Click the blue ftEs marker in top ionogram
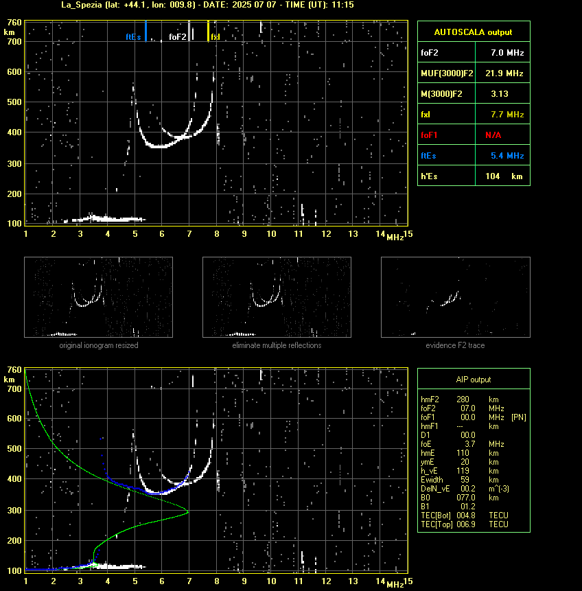Image resolution: width=582 pixels, height=591 pixels. pyautogui.click(x=146, y=32)
